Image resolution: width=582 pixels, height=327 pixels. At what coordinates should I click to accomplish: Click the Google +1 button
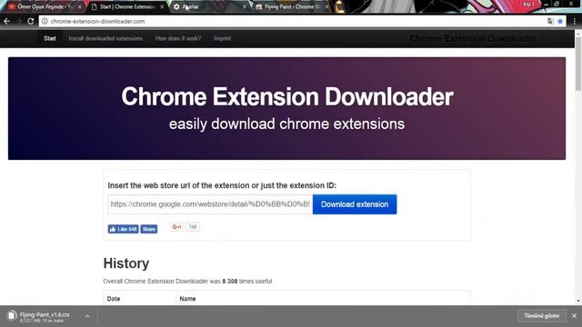coord(176,227)
